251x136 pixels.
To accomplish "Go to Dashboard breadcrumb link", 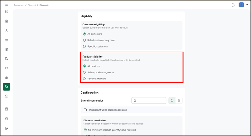I will (x=19, y=5).
